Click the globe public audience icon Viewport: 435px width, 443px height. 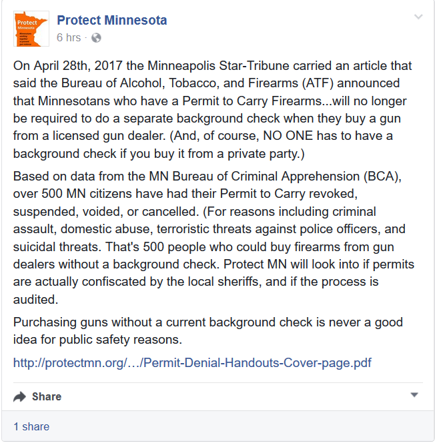96,38
